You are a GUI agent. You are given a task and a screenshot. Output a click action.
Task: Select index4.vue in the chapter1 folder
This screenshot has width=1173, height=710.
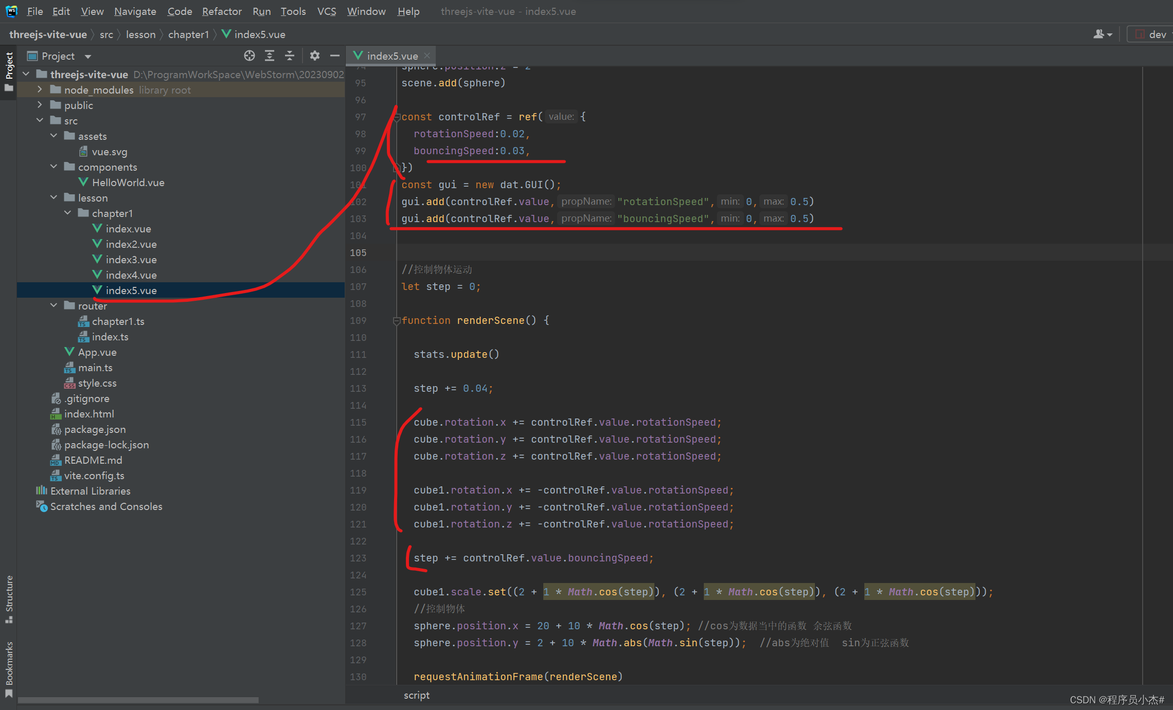[x=130, y=275]
